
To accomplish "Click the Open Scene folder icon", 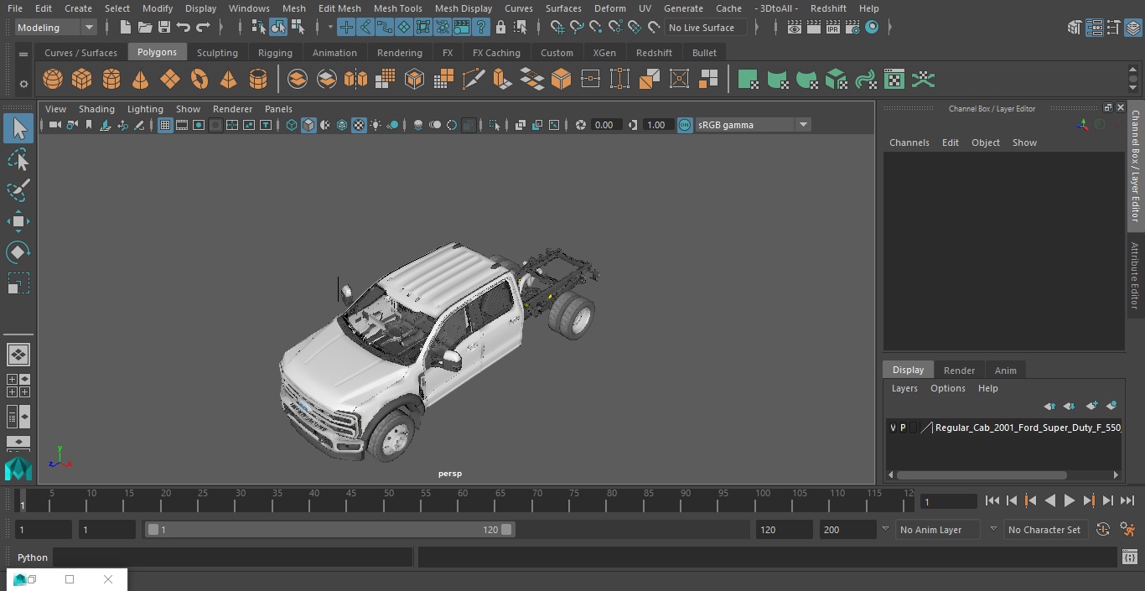I will pyautogui.click(x=145, y=28).
